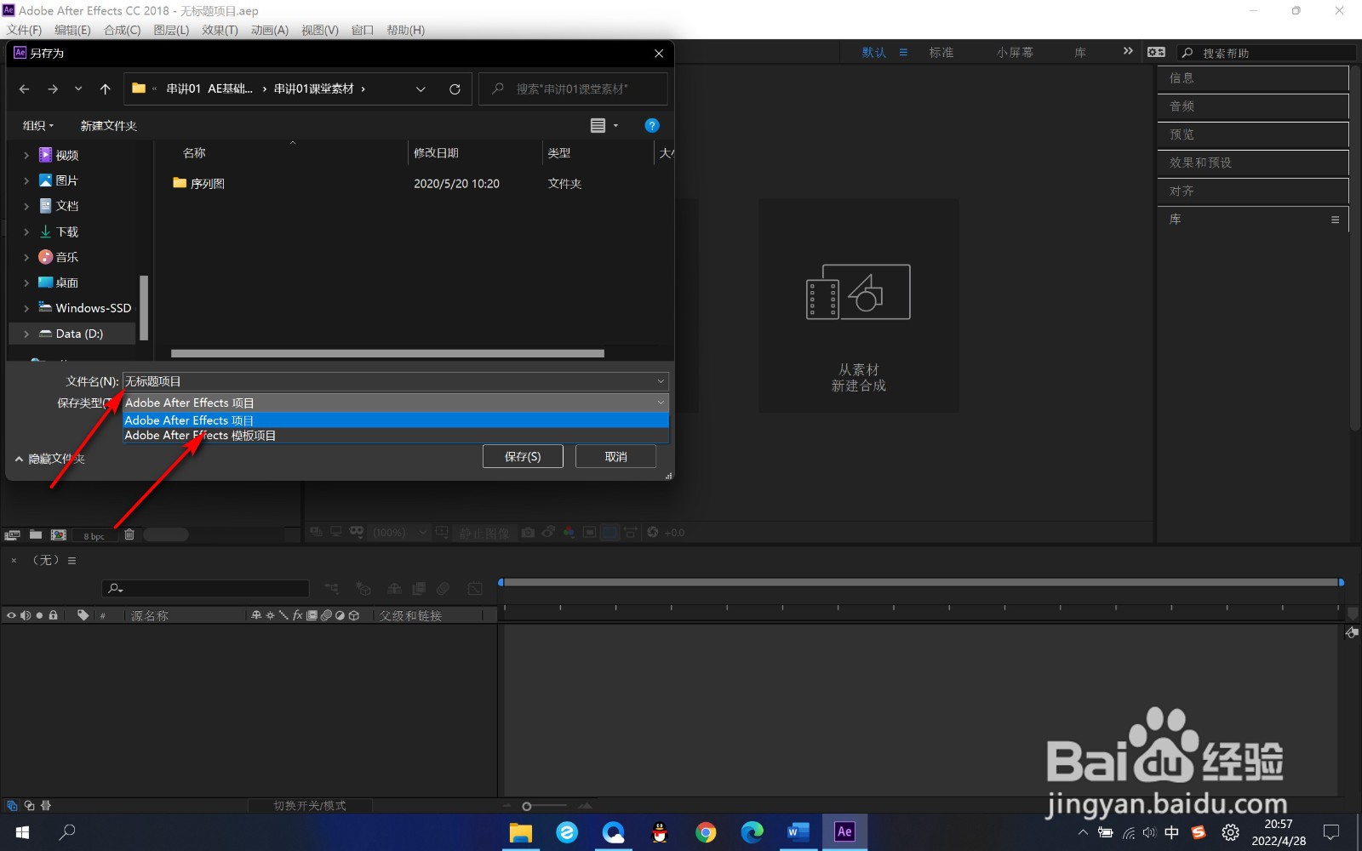Click the default workspace menu icon
The width and height of the screenshot is (1362, 851).
click(903, 52)
